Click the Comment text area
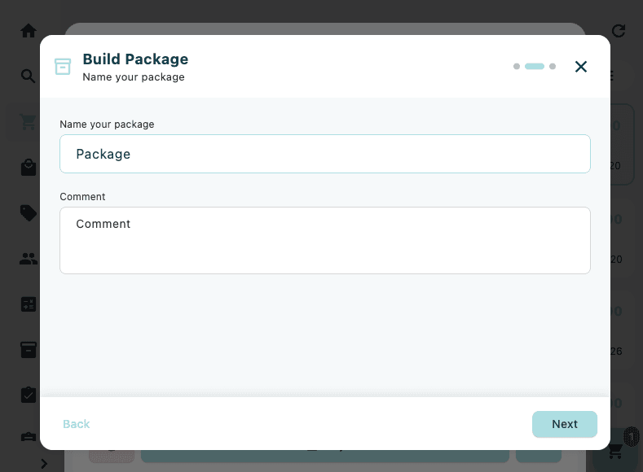 point(325,240)
